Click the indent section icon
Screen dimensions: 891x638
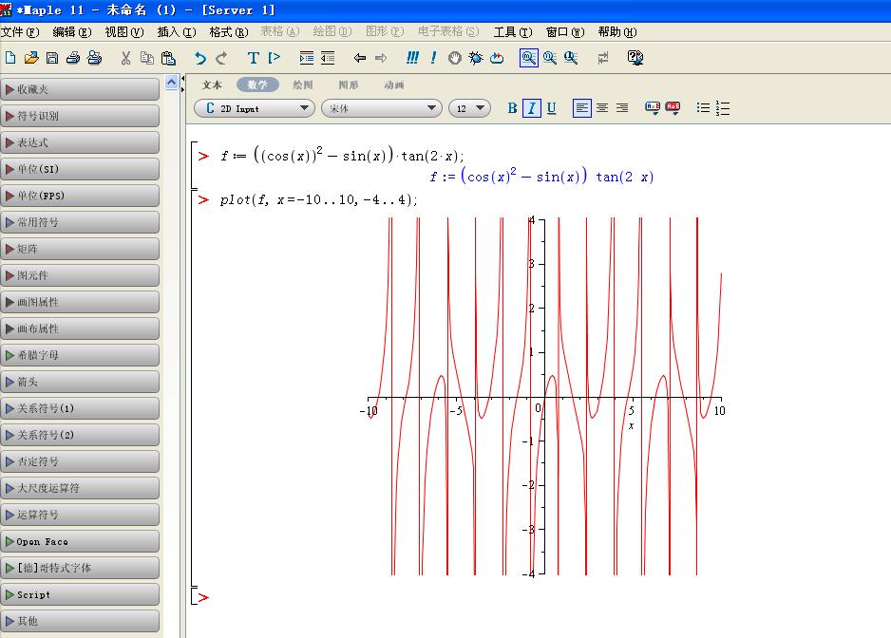(306, 57)
